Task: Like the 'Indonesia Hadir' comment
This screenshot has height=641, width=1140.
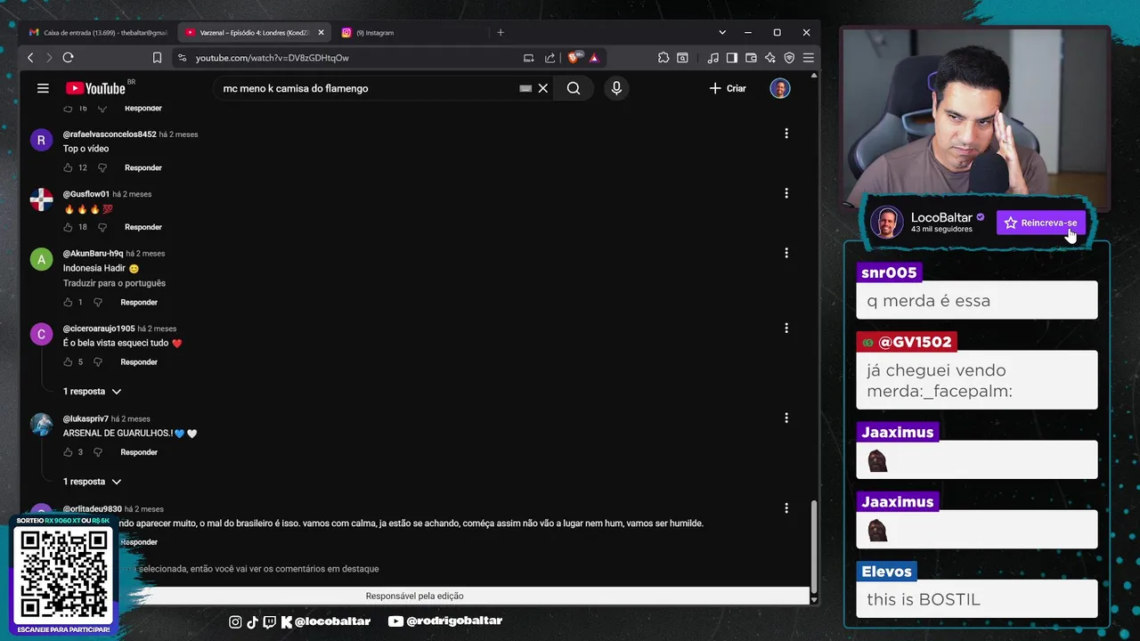Action: tap(68, 302)
